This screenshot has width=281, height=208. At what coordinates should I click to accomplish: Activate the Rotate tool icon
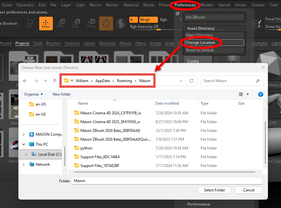click(x=91, y=23)
